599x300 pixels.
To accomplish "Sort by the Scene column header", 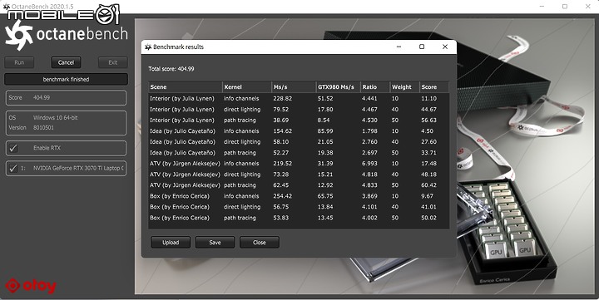I will tap(186, 87).
